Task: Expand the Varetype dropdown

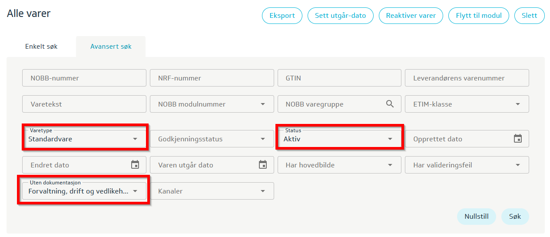Action: click(135, 139)
